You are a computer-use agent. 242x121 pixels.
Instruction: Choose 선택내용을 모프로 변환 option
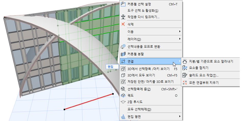[151, 47]
